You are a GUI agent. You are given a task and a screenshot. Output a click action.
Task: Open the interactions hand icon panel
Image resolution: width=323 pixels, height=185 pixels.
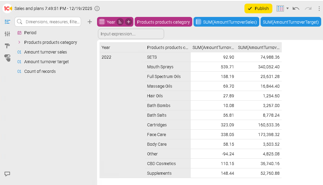pos(7,58)
